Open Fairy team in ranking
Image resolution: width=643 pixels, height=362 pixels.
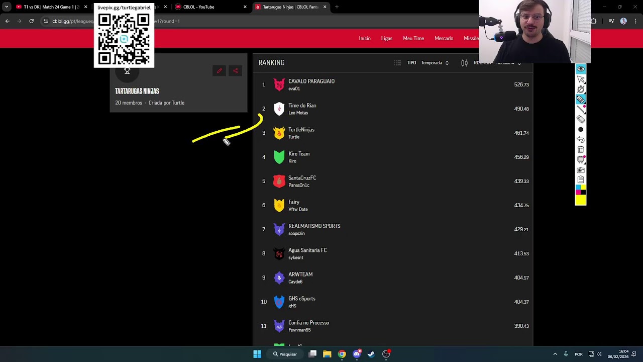pos(393,205)
